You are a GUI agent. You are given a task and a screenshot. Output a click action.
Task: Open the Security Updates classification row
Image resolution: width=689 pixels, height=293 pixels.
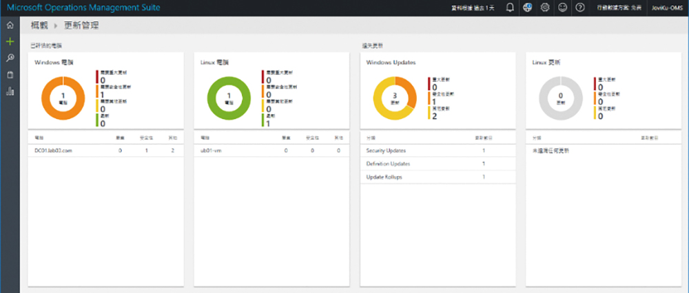click(x=438, y=151)
